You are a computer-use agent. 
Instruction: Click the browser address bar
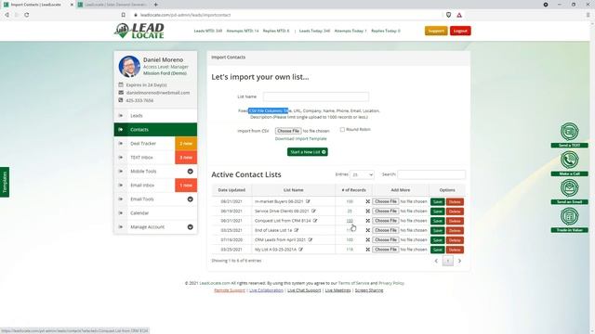click(x=288, y=15)
